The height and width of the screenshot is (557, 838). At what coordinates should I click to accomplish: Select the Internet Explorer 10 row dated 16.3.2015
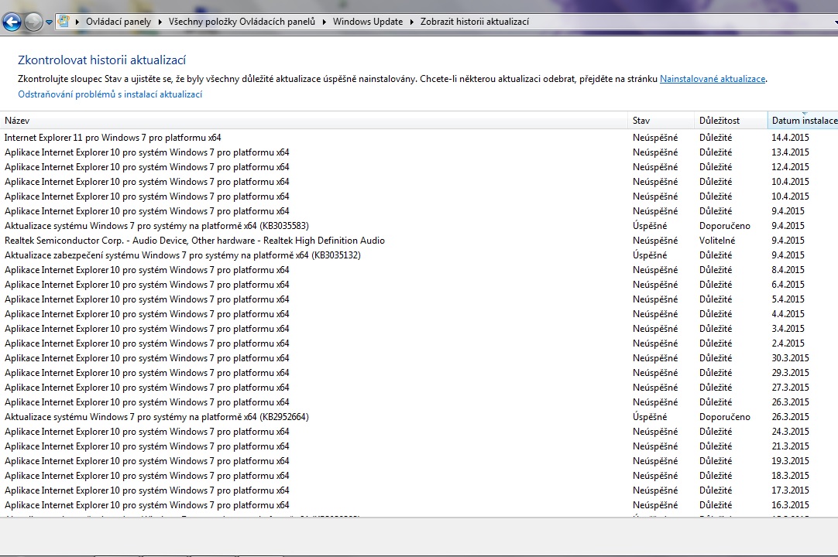[419, 504]
